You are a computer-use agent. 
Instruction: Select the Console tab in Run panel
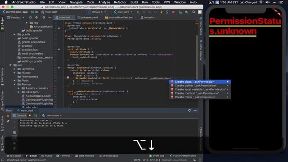(x=19, y=116)
